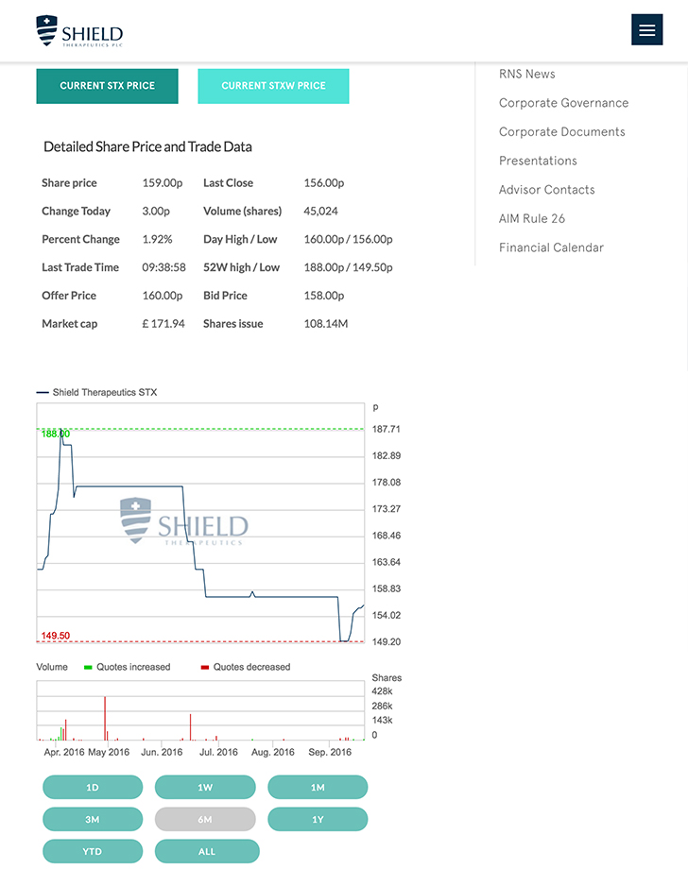Screen dimensions: 688x869
Task: Click the Shield Therapeutics logo
Action: point(79,31)
